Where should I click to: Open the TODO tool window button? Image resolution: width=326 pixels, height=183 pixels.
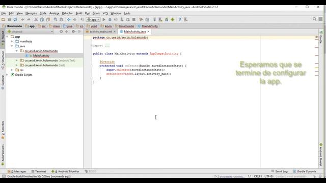pyautogui.click(x=91, y=171)
